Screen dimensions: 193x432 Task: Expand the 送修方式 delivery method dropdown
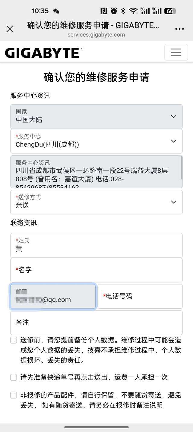(x=96, y=202)
